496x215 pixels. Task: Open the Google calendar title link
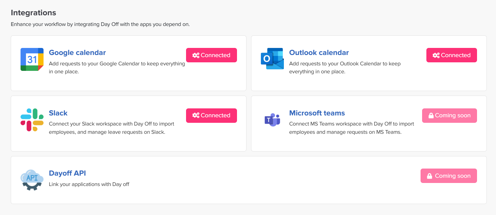[x=77, y=53]
